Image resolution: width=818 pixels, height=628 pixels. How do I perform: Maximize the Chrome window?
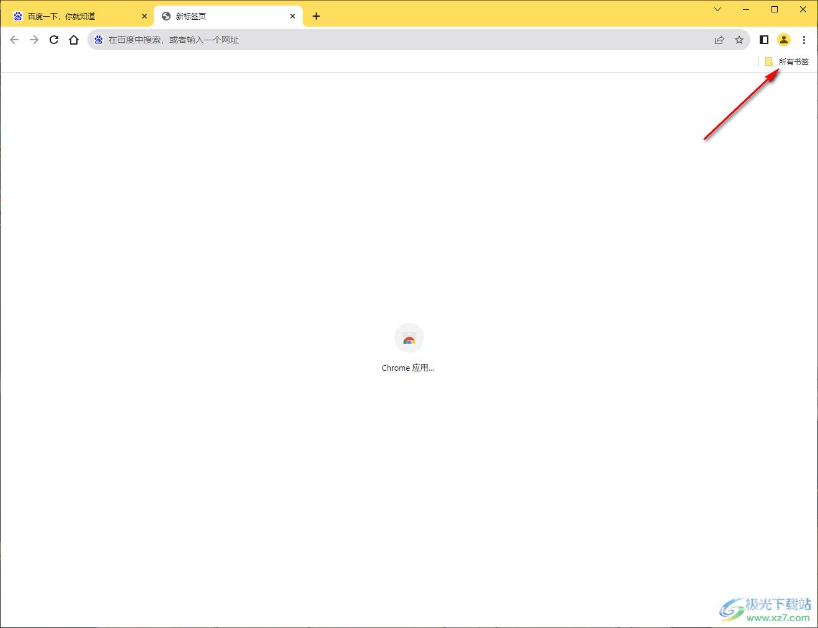pos(775,9)
